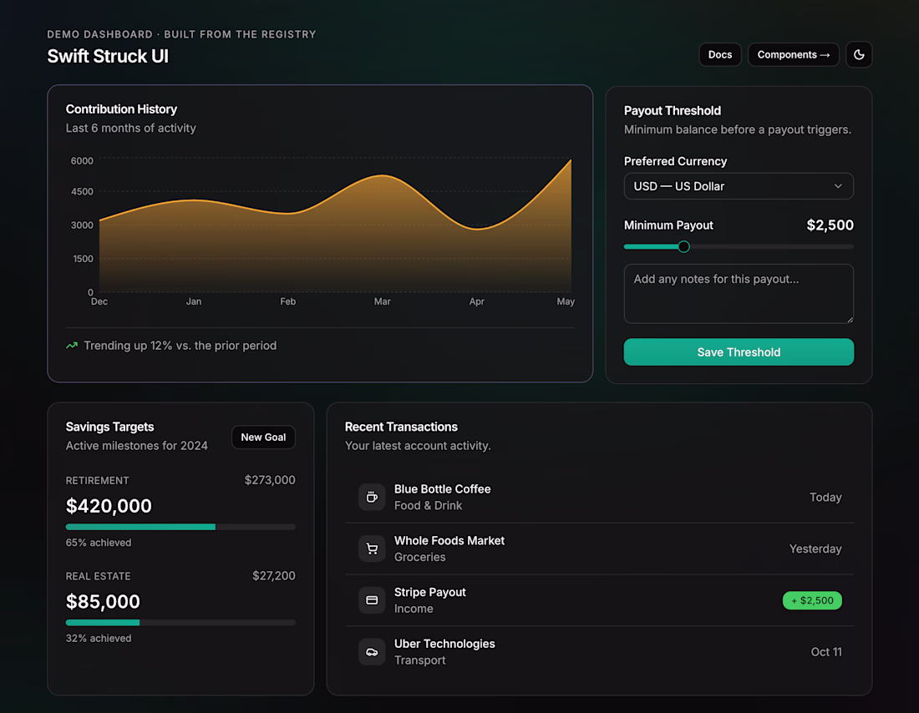Create a New Goal
The width and height of the screenshot is (919, 713).
coord(263,437)
